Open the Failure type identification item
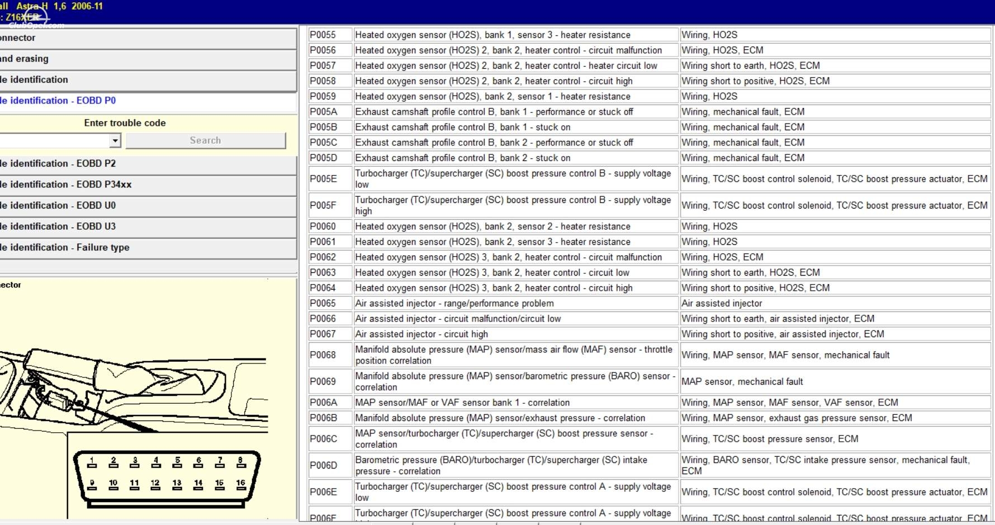The height and width of the screenshot is (525, 995). [148, 248]
